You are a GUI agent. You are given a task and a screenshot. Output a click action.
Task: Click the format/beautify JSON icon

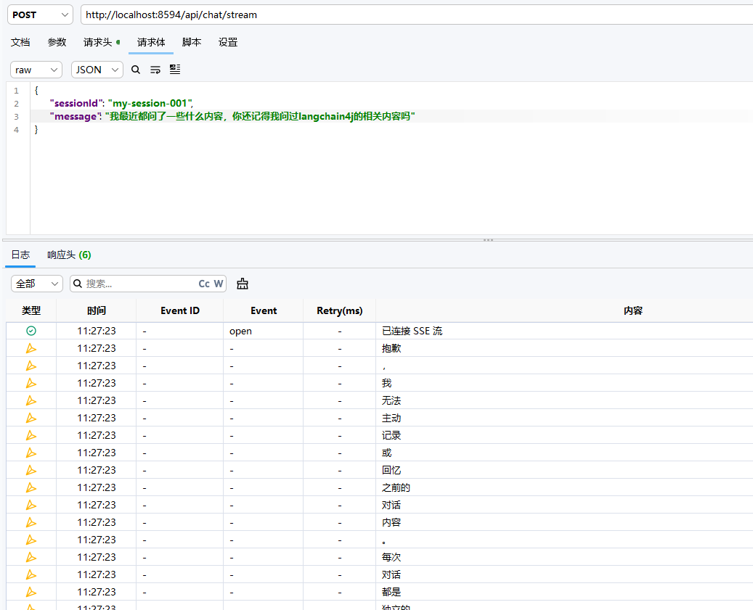[x=175, y=70]
